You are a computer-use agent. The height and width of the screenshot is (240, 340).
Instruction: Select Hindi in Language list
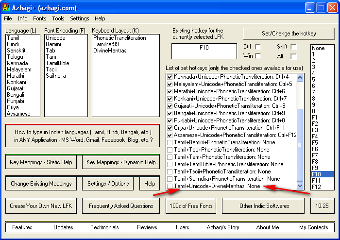pos(22,44)
